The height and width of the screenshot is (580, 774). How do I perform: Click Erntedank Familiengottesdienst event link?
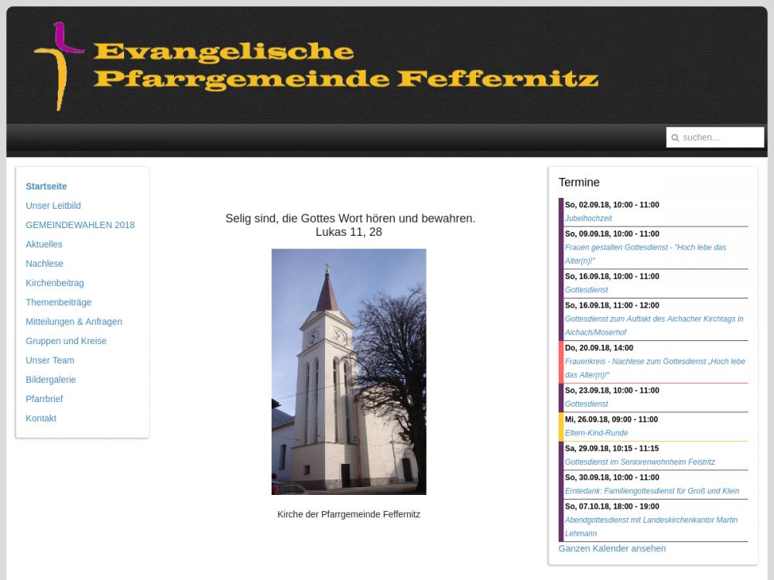652,491
